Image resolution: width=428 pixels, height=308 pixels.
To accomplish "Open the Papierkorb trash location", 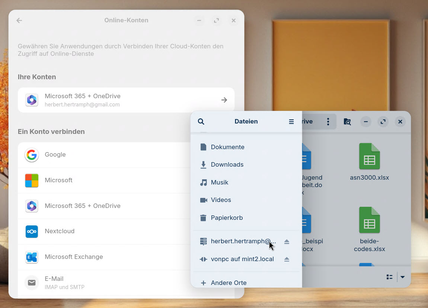I will point(227,218).
